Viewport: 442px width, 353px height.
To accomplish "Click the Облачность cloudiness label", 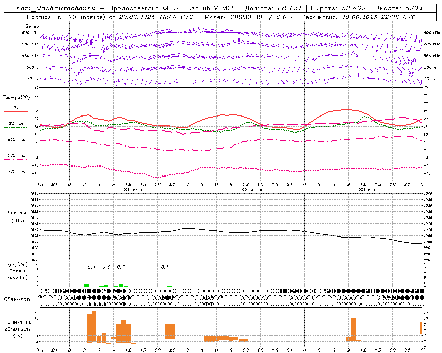I will click(18, 299).
